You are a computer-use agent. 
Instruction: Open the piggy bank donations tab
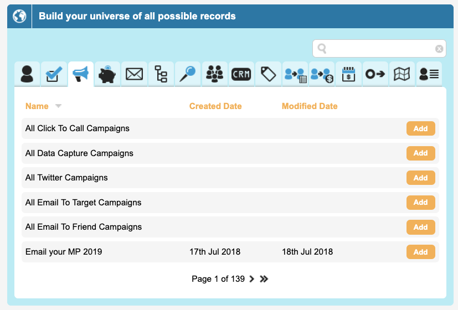point(107,74)
